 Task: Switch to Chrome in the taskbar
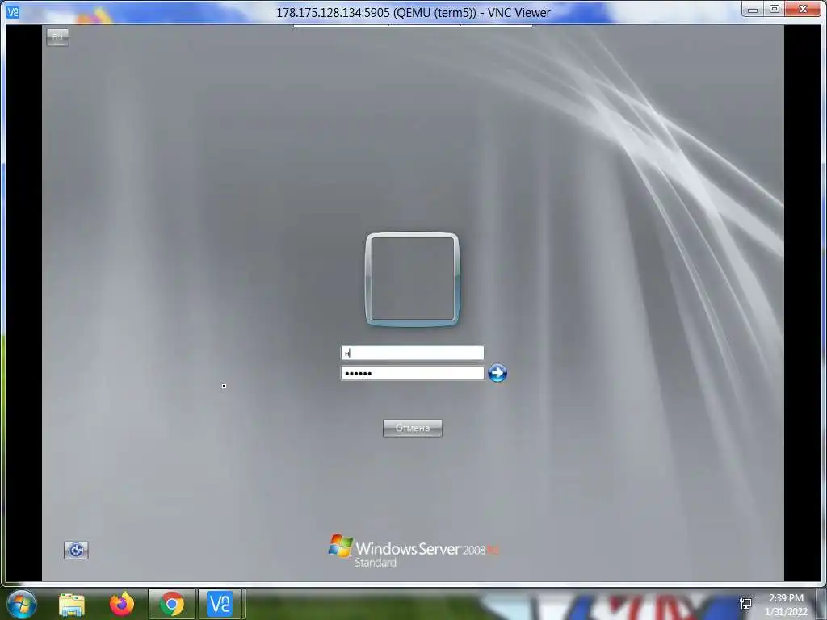click(172, 604)
